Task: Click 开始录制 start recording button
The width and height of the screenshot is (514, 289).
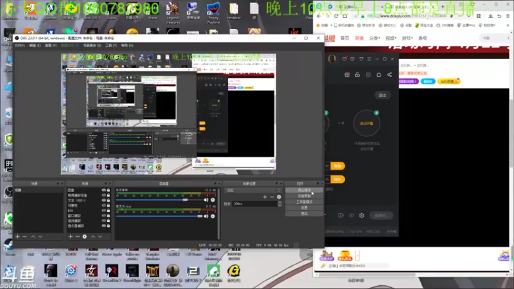Action: tap(304, 196)
